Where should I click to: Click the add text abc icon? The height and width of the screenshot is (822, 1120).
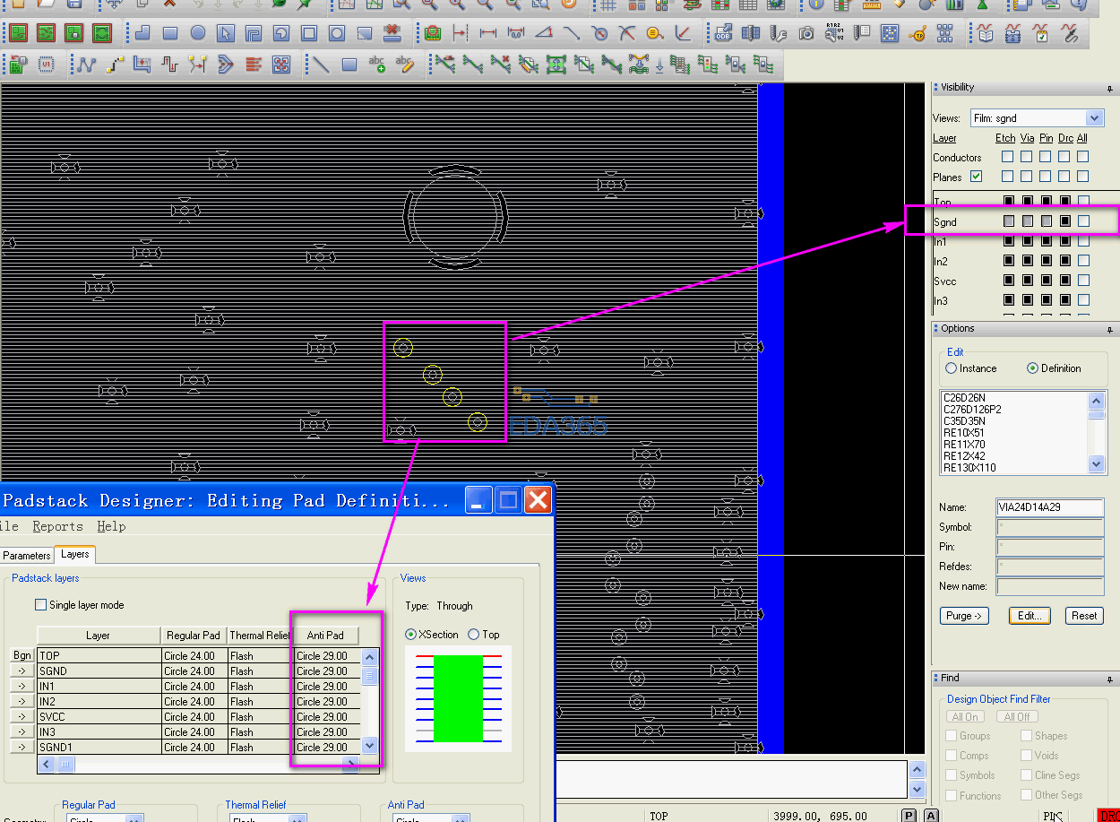click(377, 65)
